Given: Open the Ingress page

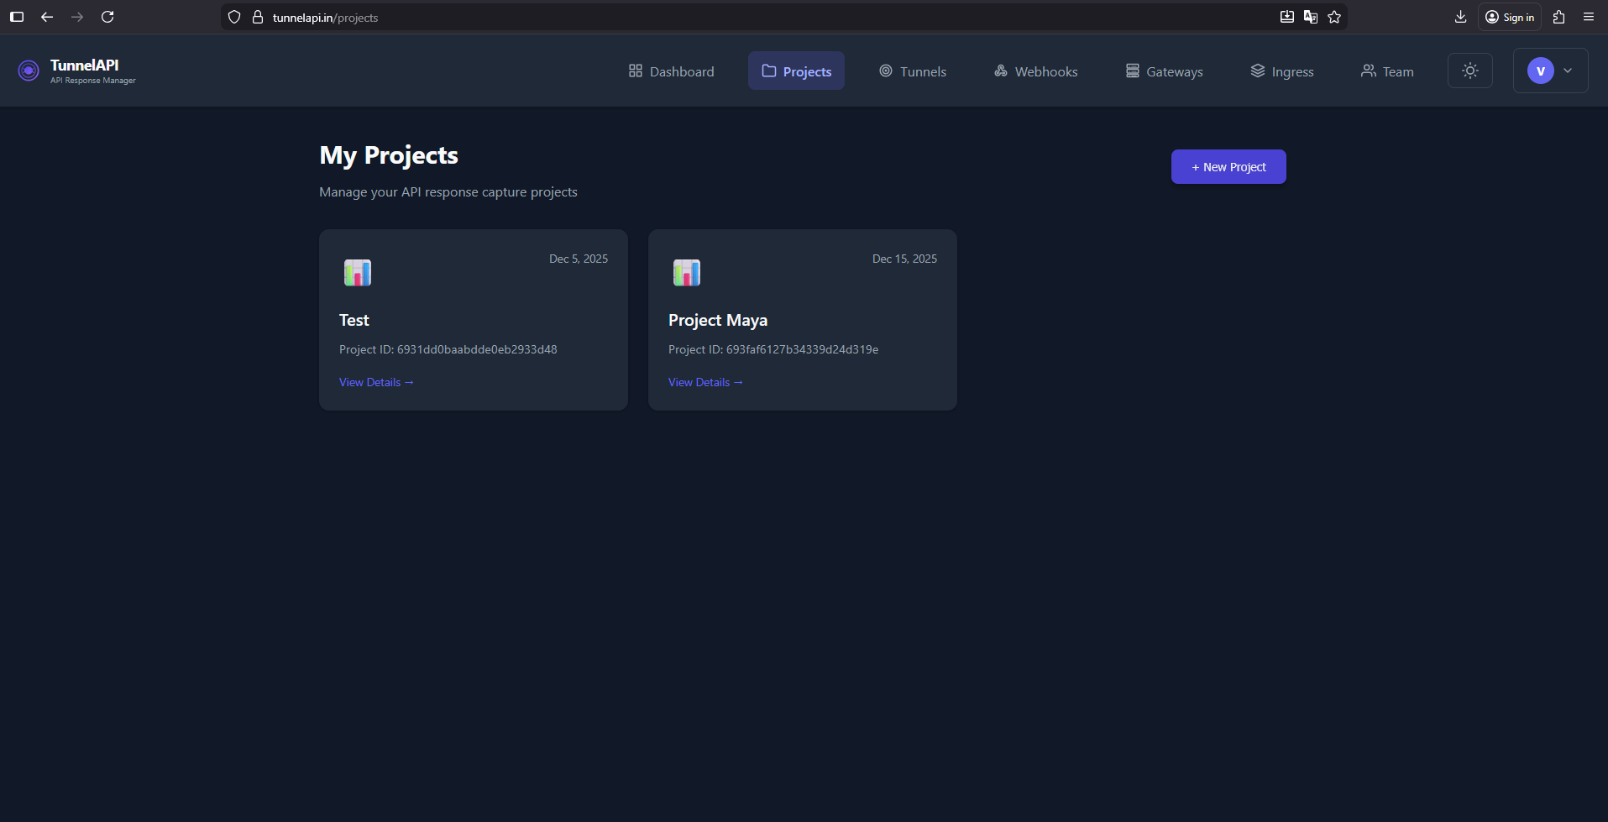Looking at the screenshot, I should tap(1282, 71).
